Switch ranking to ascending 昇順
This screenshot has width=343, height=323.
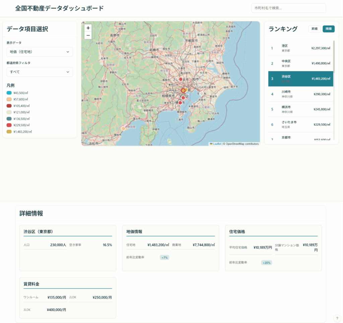pos(314,29)
